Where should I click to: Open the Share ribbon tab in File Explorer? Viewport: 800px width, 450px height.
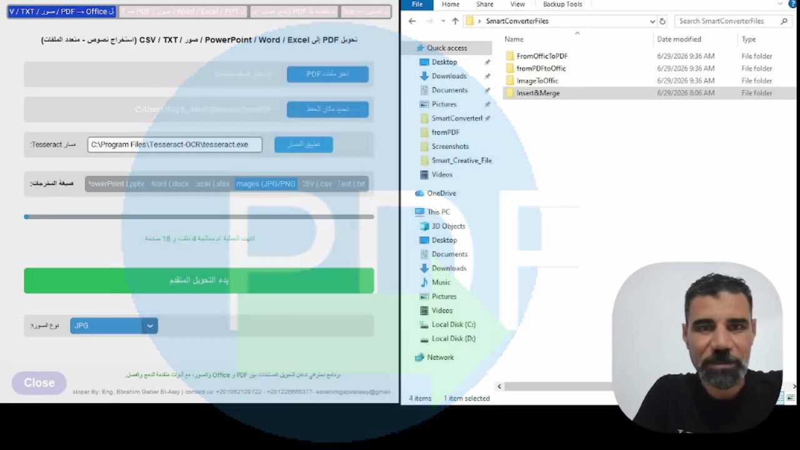point(484,4)
